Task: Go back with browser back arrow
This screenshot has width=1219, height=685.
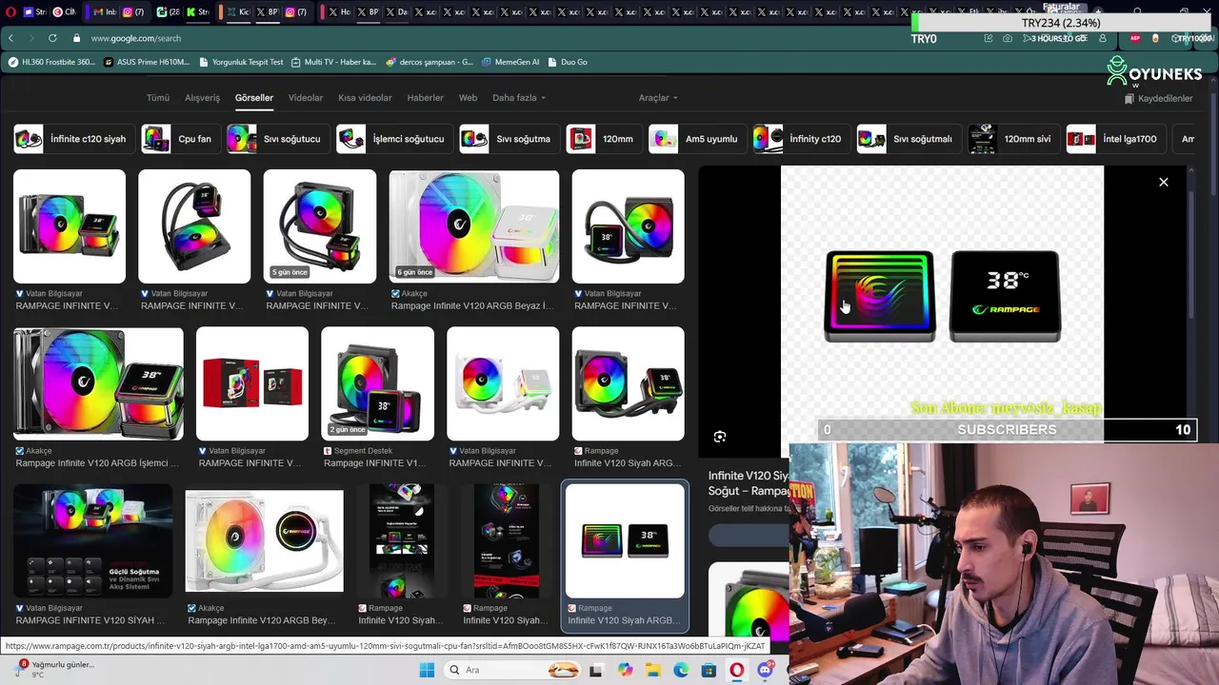Action: (x=10, y=38)
